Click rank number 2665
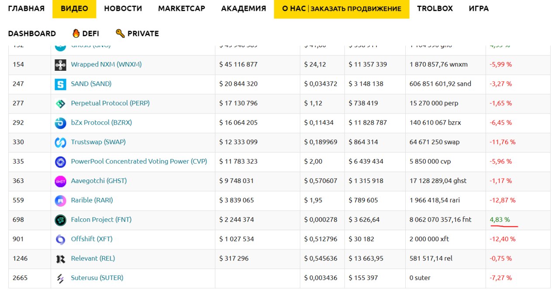Image resolution: width=559 pixels, height=304 pixels. 20,278
